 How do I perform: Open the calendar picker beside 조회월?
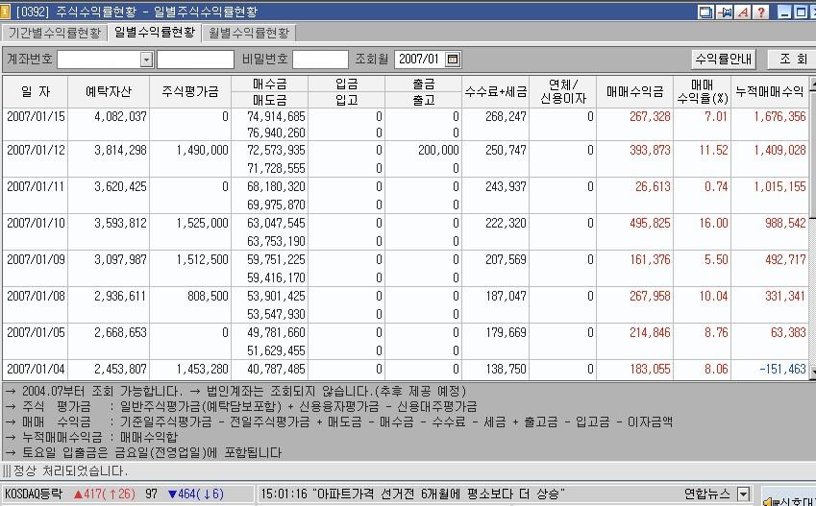454,60
